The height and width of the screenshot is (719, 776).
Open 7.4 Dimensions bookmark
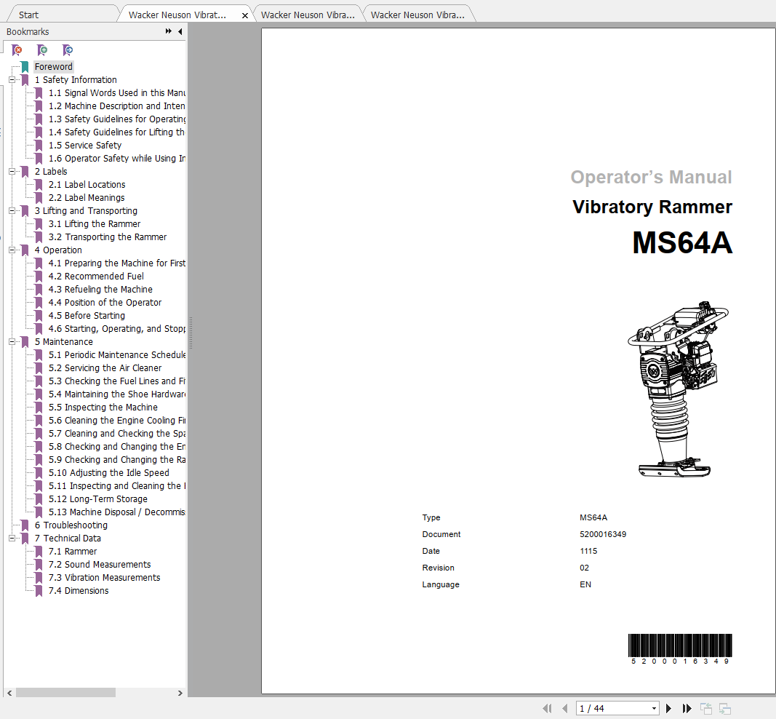79,591
